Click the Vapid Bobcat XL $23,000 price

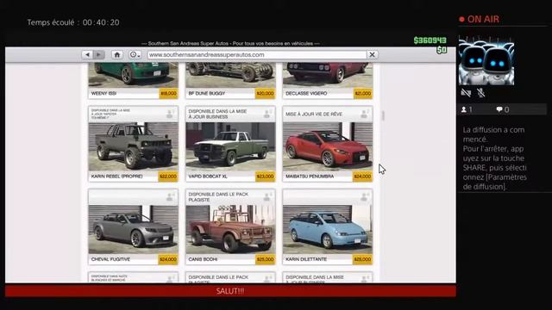pyautogui.click(x=265, y=177)
